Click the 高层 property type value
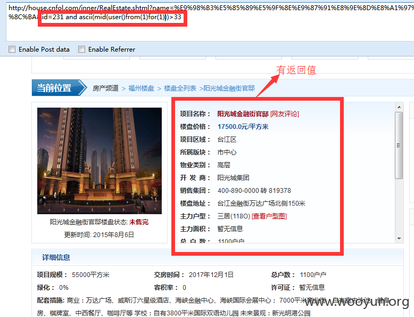 point(223,165)
